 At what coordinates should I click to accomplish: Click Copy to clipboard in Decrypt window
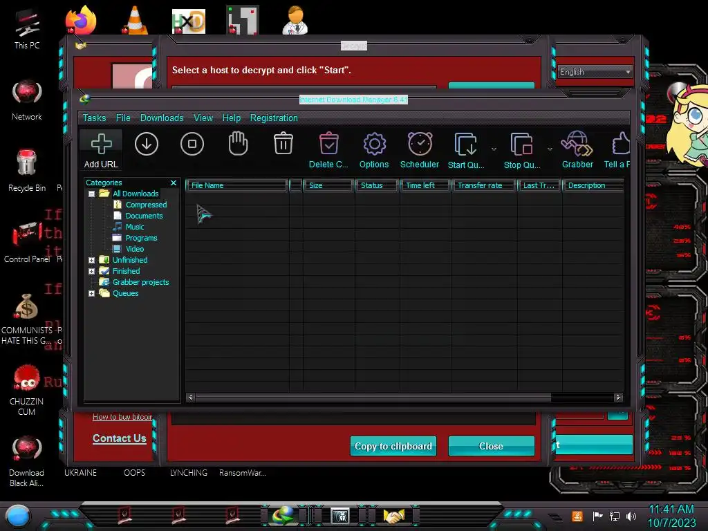tap(393, 446)
